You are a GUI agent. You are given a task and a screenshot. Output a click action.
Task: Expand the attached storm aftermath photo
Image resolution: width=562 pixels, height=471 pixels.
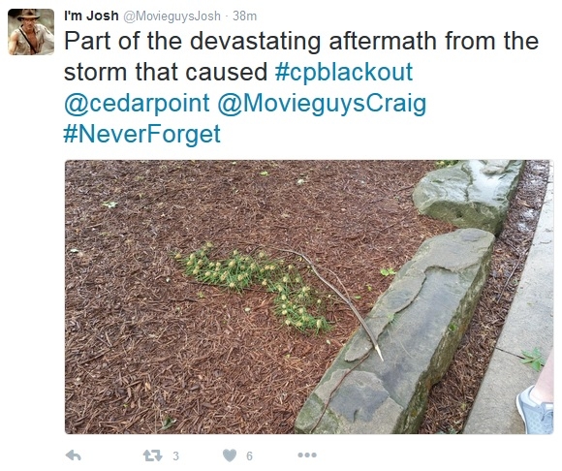308,297
